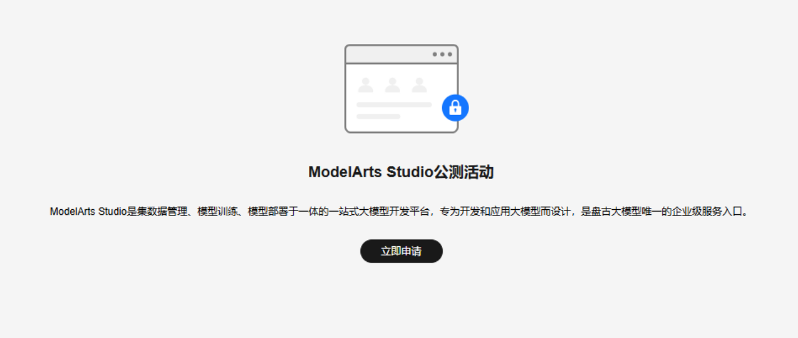The image size is (798, 338).
Task: Click the rightmost dot in illustration header
Action: pos(450,54)
